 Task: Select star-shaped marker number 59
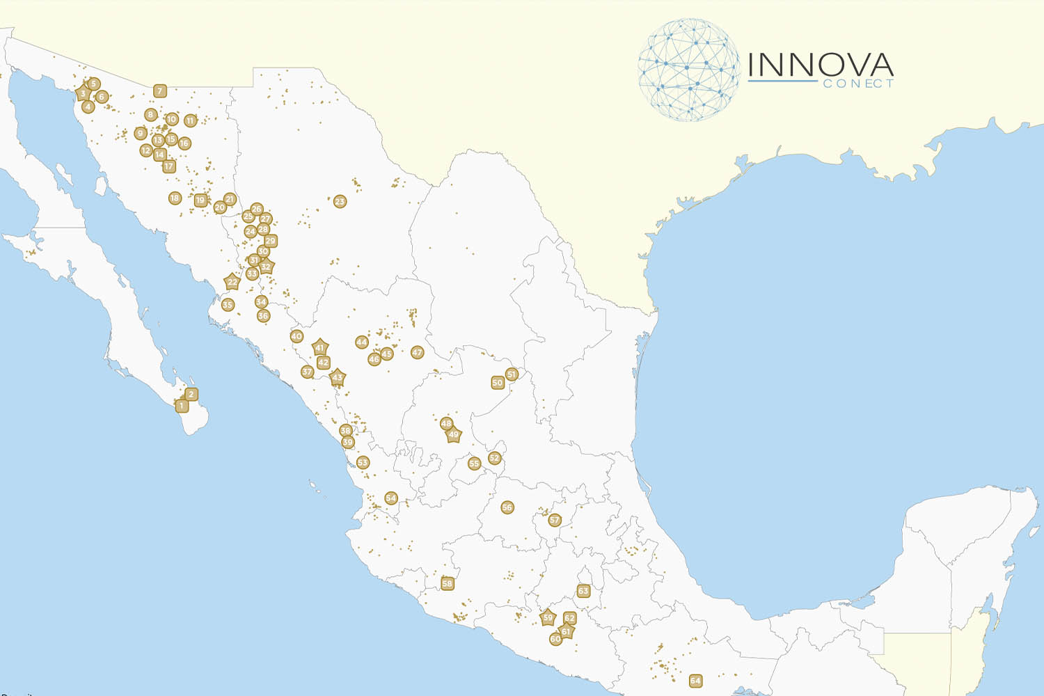(x=548, y=617)
